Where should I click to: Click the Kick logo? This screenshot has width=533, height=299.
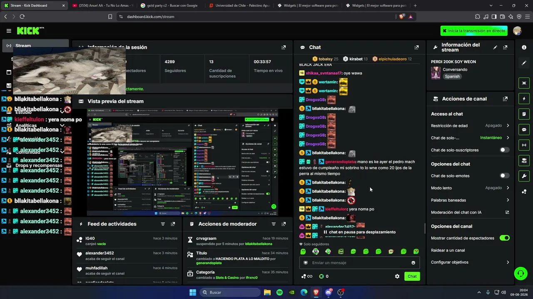(30, 31)
